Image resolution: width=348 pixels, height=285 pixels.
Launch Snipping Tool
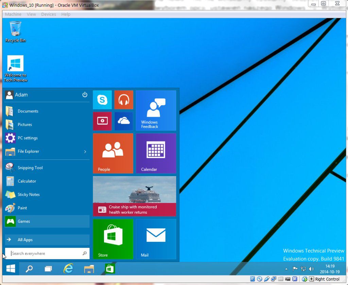pyautogui.click(x=47, y=168)
